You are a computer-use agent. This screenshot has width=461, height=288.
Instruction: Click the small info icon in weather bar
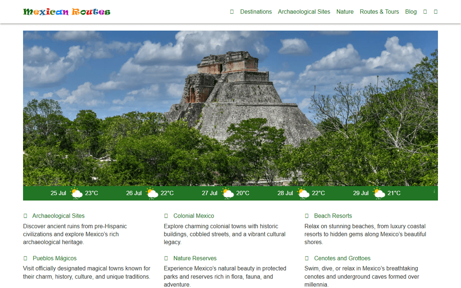pyautogui.click(x=434, y=191)
